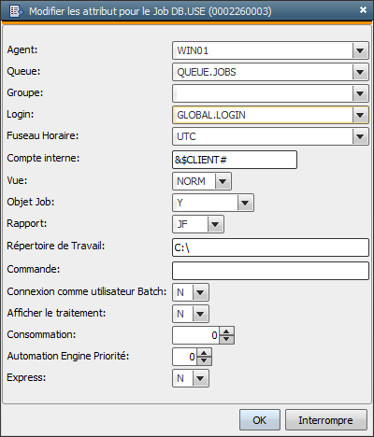Open the Express dropdown set to N
Image resolution: width=374 pixels, height=437 pixels.
point(200,378)
